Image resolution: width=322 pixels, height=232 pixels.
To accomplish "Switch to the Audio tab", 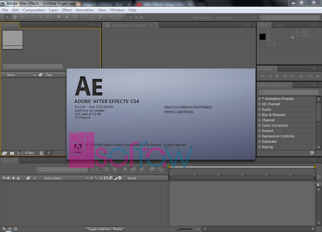I will [280, 25].
